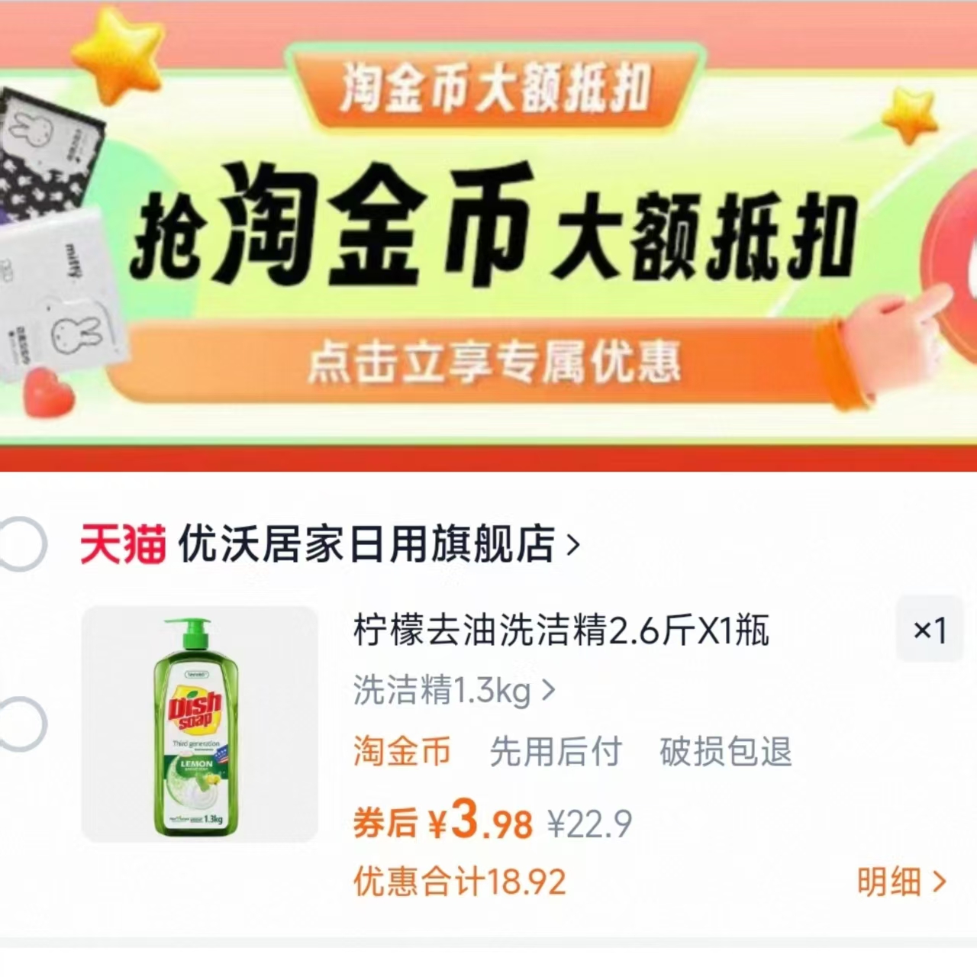Click the 券后 ¥3.98 price
Viewport: 977px width, 977px height.
click(443, 821)
